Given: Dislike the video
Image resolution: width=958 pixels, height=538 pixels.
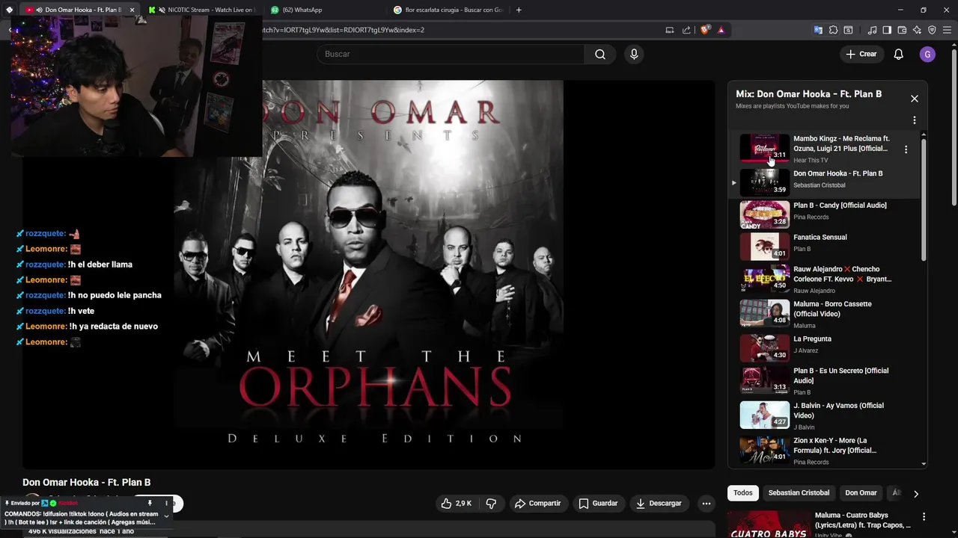Looking at the screenshot, I should [x=491, y=504].
